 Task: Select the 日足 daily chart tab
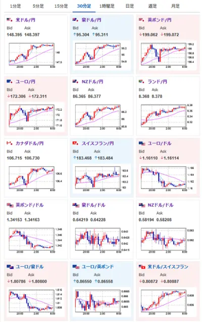click(x=130, y=6)
